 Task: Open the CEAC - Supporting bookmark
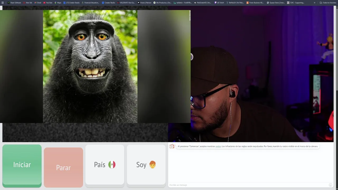click(295, 3)
